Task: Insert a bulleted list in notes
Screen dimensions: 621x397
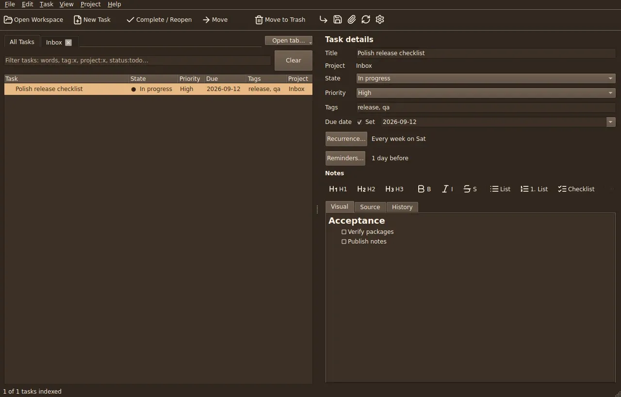Action: [500, 189]
